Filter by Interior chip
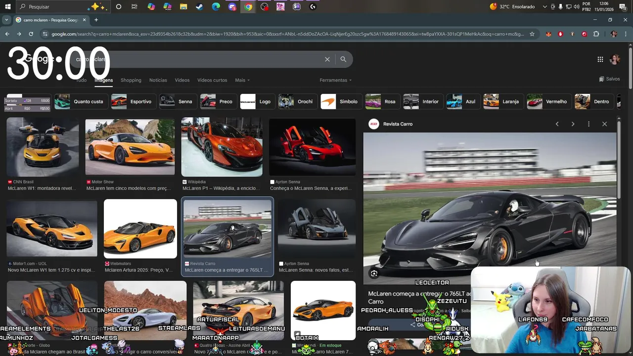 [x=423, y=101]
